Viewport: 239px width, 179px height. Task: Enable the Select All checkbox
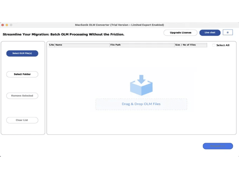coord(214,45)
